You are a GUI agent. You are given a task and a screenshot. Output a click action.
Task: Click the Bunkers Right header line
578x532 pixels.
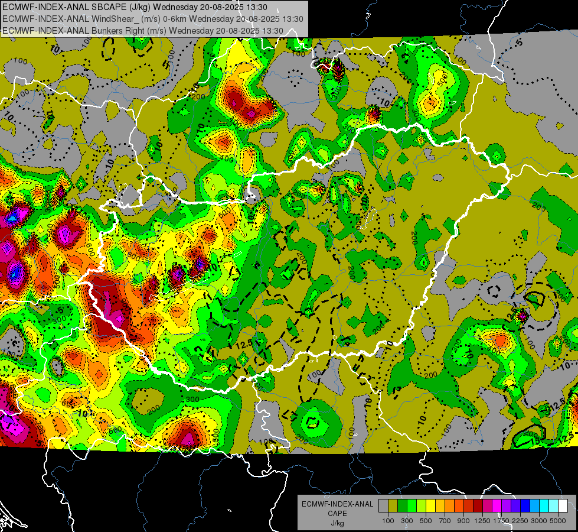point(143,31)
